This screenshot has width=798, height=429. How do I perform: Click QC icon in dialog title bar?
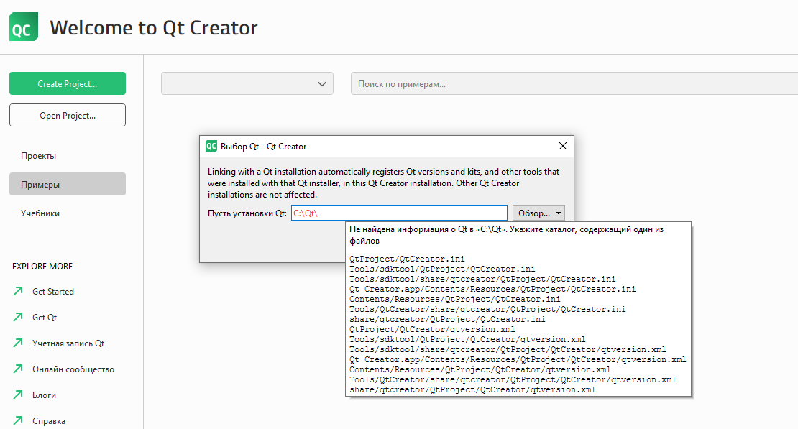(211, 146)
